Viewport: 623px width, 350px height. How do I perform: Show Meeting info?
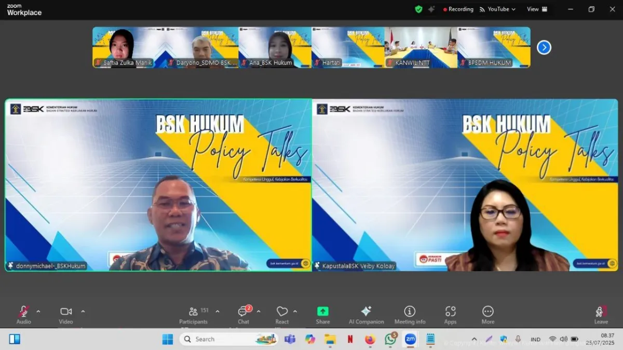coord(410,315)
